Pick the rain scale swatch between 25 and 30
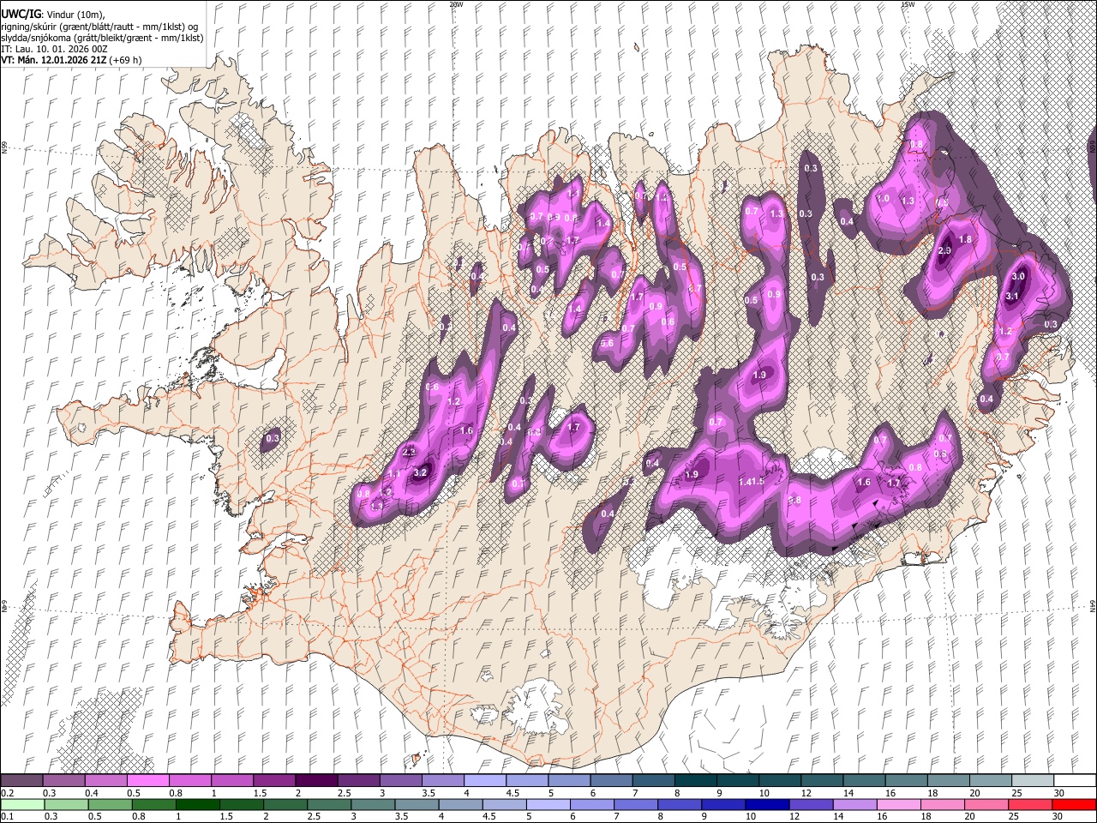1097x823 pixels. 1032,804
